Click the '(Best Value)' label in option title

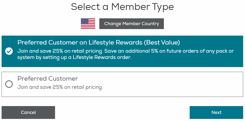pos(162,43)
